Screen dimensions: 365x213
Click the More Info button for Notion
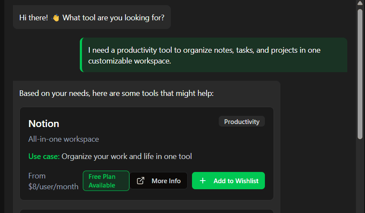pyautogui.click(x=158, y=181)
